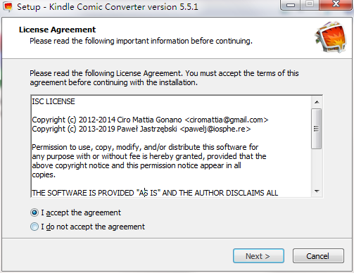The width and height of the screenshot is (354, 273).
Task: Cancel the installation
Action: pos(318,256)
